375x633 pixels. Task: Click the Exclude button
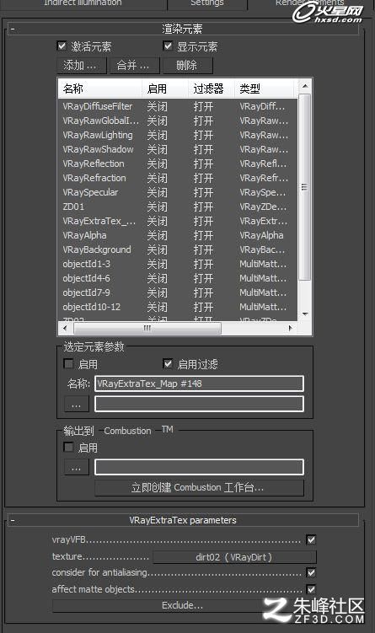coord(183,605)
